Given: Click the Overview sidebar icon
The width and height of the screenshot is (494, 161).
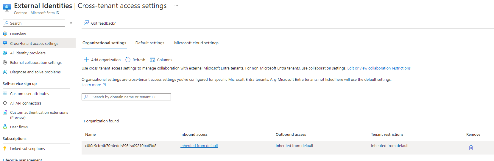Looking at the screenshot, I should tap(5, 34).
